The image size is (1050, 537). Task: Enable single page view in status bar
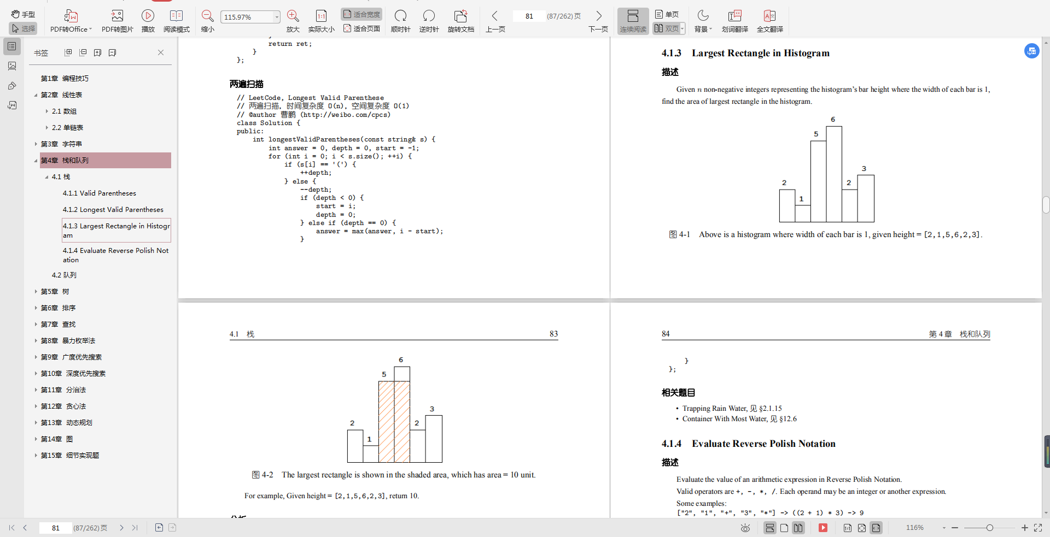(x=784, y=528)
